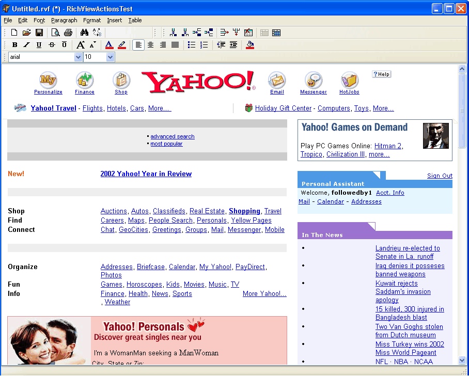Click the paragraph background paint bucket swatch
The width and height of the screenshot is (469, 376).
250,45
